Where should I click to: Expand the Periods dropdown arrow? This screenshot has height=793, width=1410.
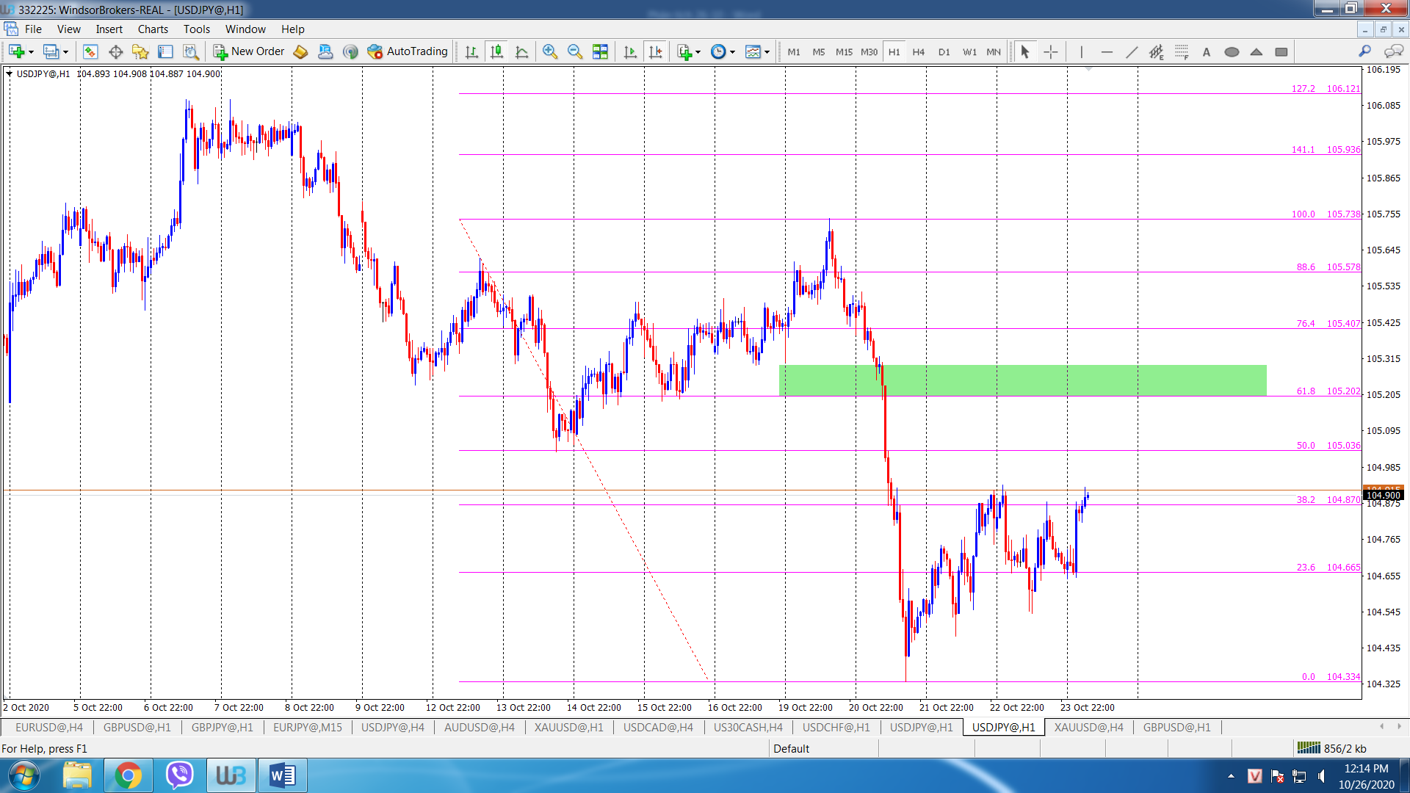(x=732, y=52)
